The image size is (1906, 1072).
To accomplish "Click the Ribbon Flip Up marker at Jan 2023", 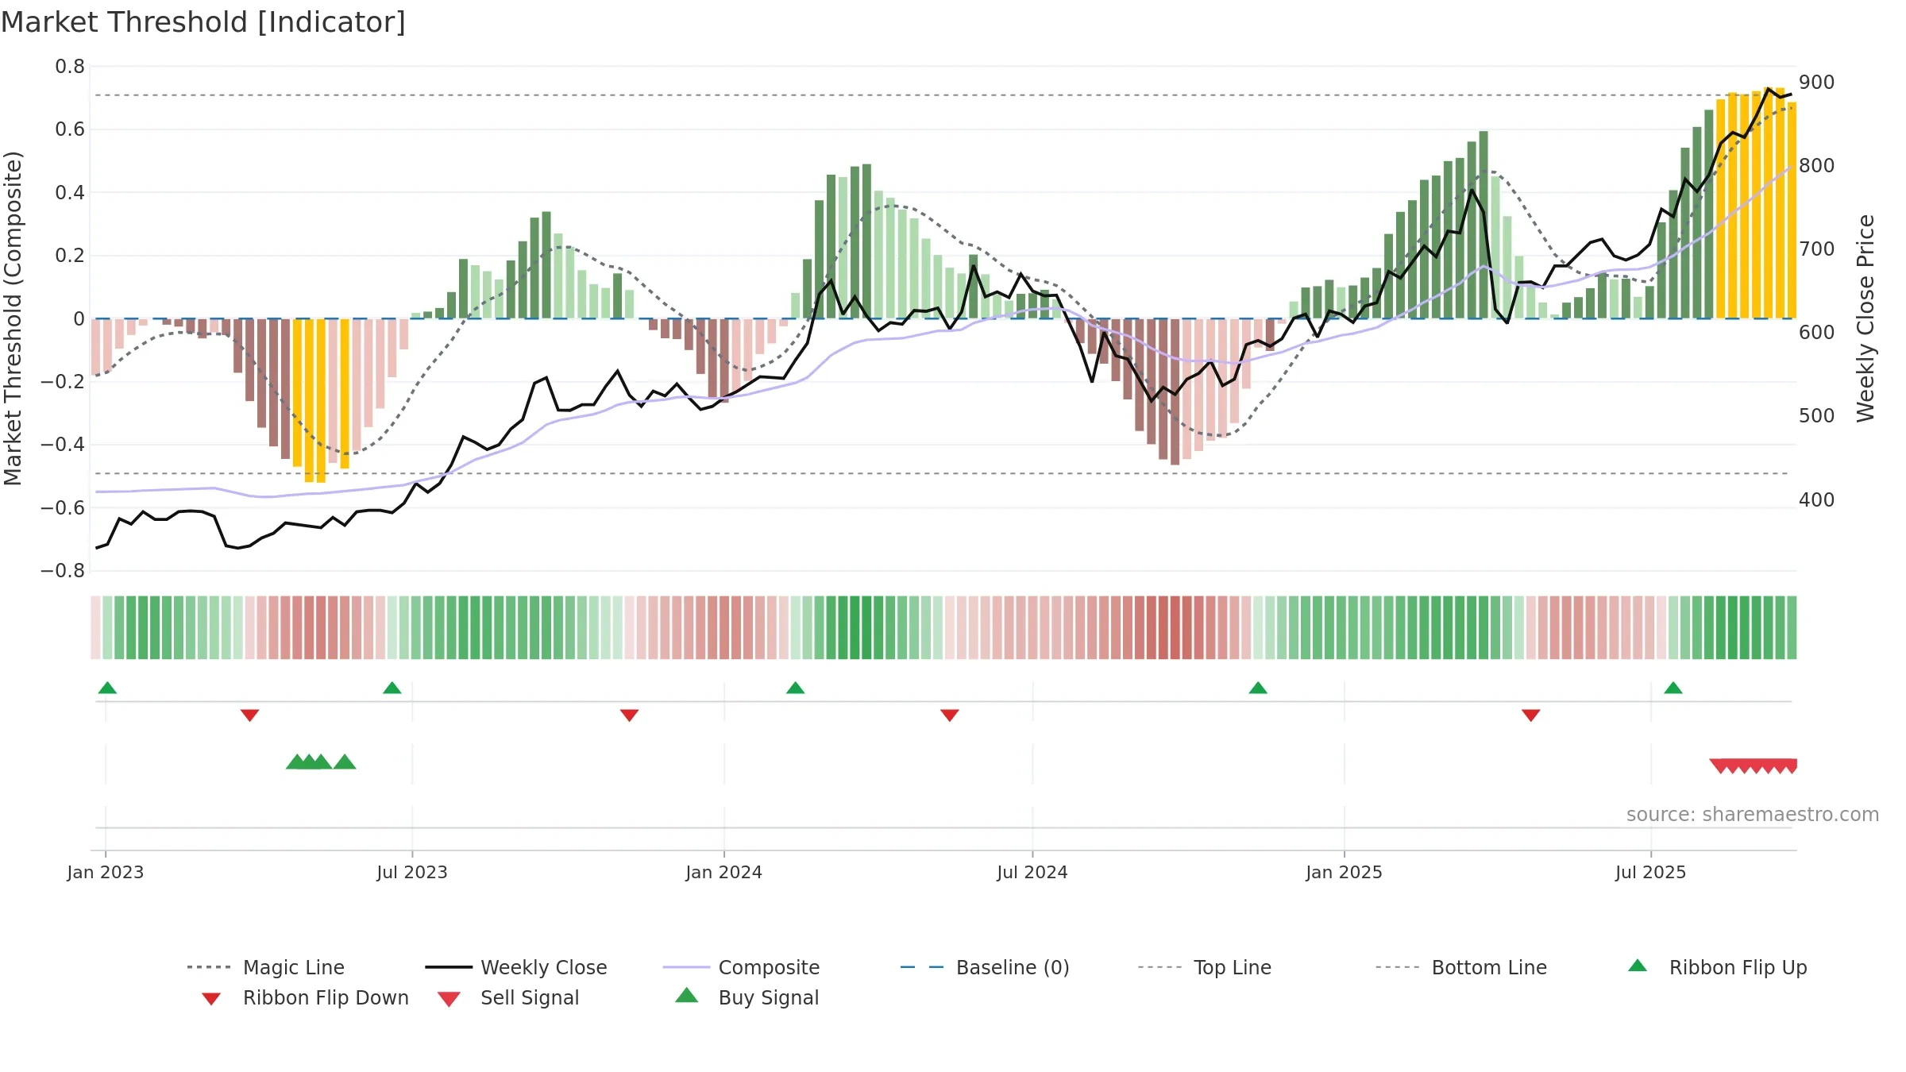I will (x=108, y=688).
